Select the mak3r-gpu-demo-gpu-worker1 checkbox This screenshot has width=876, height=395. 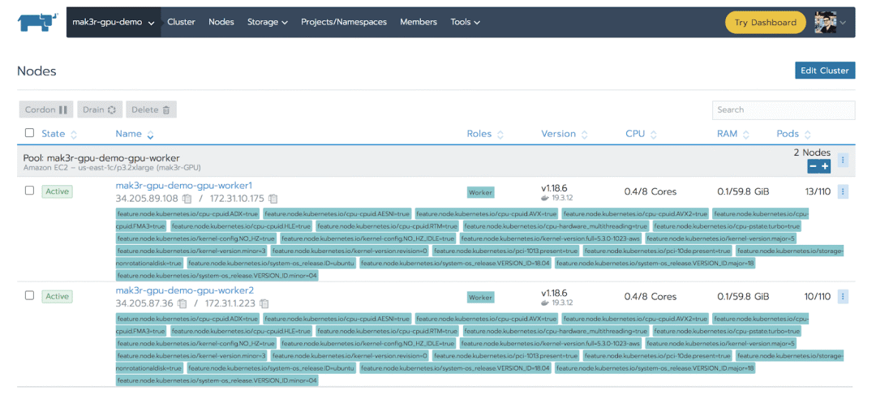click(30, 191)
